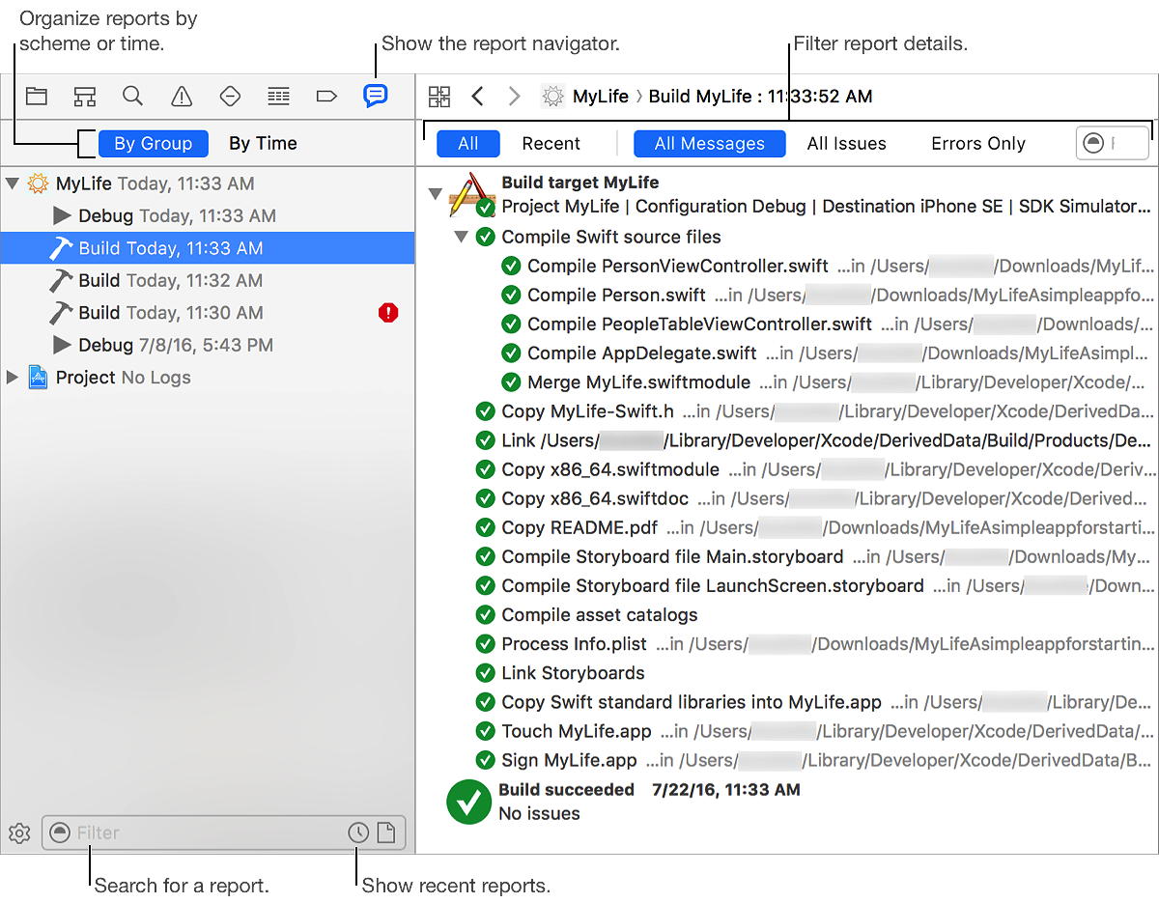The height and width of the screenshot is (903, 1159).
Task: Click the Build target MyLife app icon
Action: tap(471, 193)
